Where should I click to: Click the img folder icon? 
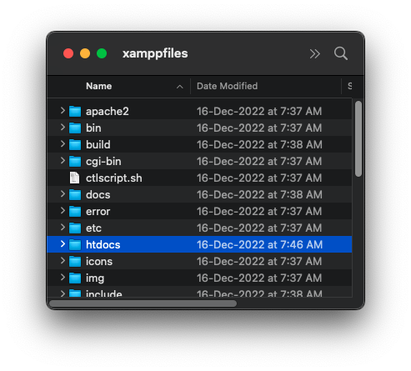click(75, 278)
